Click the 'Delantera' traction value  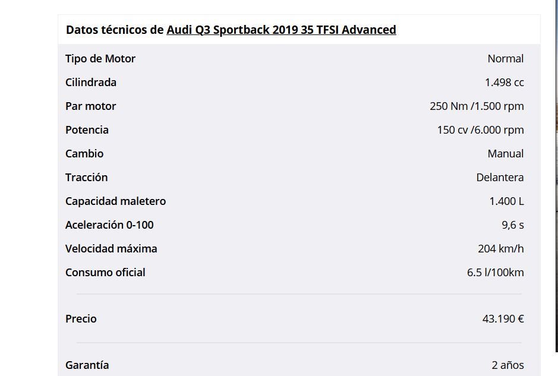(x=500, y=178)
